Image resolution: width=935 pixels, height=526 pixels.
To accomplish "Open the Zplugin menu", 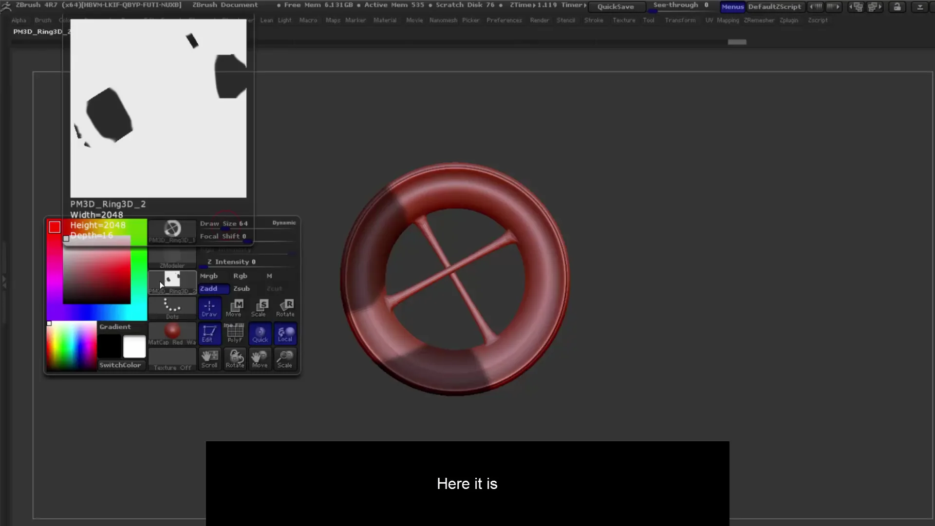I will (789, 20).
